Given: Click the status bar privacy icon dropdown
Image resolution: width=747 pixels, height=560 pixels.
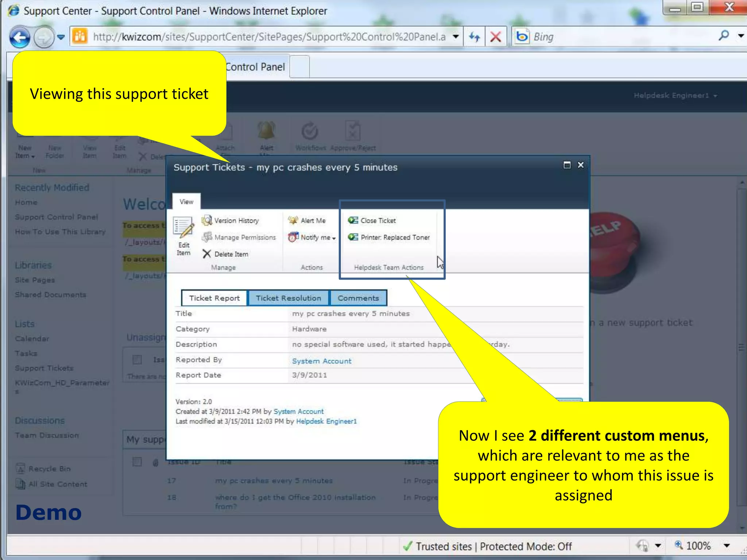Looking at the screenshot, I should [658, 546].
